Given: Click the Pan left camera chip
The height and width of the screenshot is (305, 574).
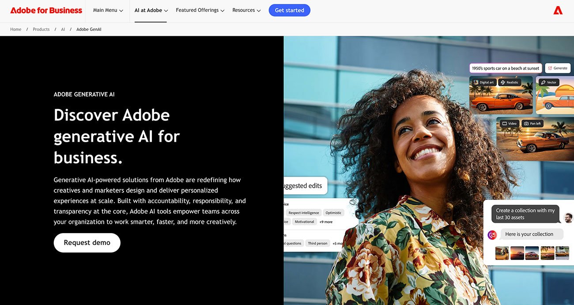Looking at the screenshot, I should tap(532, 124).
